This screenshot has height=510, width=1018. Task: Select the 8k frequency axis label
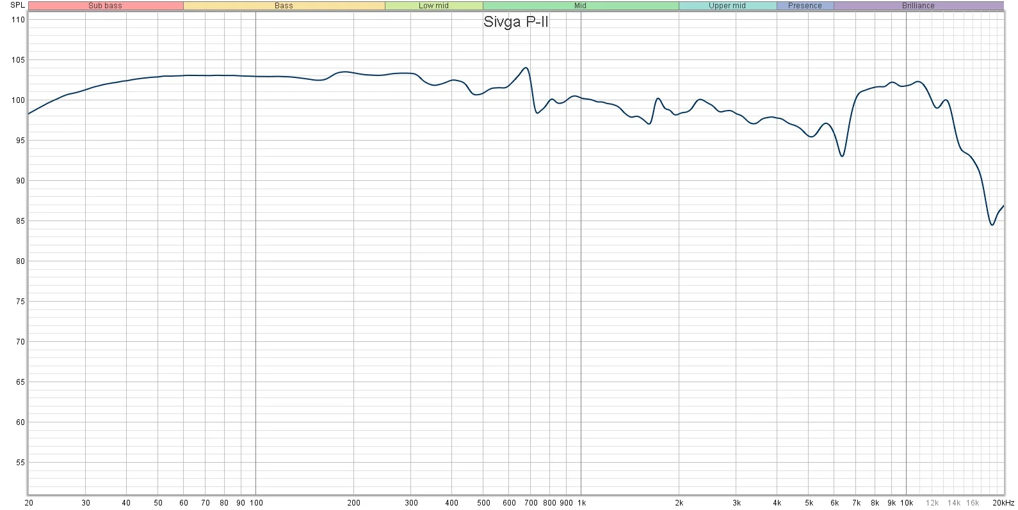pos(875,503)
